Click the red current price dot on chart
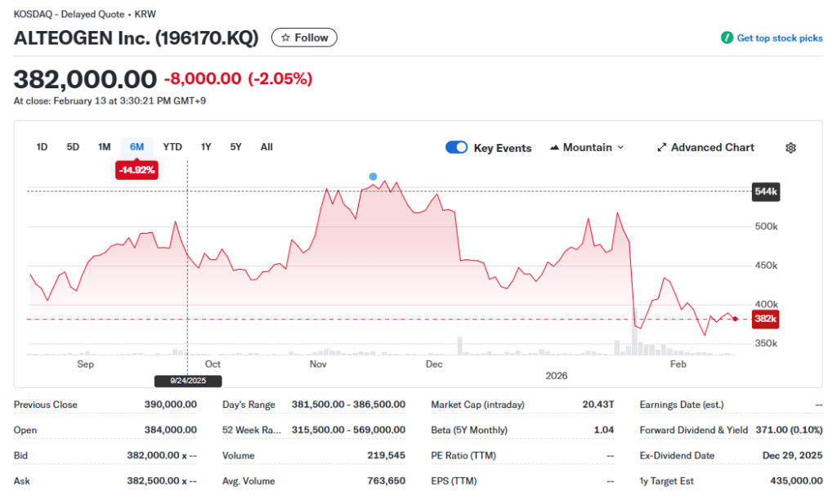 pyautogui.click(x=736, y=319)
